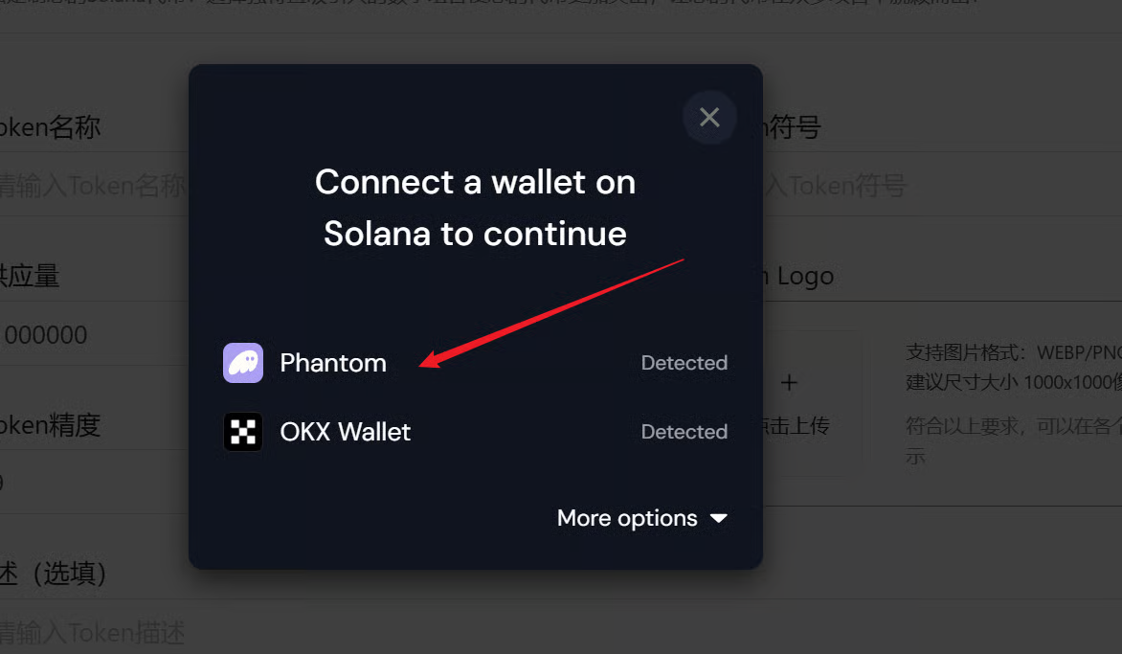Expand the More options dropdown arrow
This screenshot has width=1122, height=654.
coord(719,519)
